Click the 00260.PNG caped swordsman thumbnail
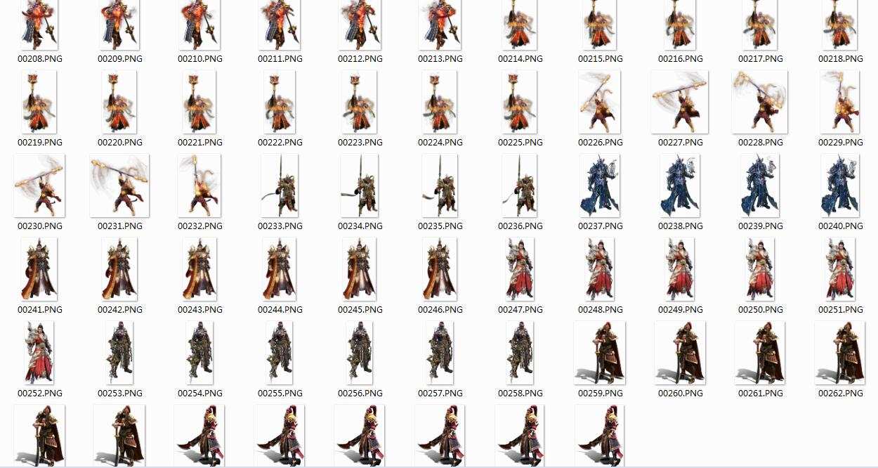The height and width of the screenshot is (468, 878). tap(681, 353)
